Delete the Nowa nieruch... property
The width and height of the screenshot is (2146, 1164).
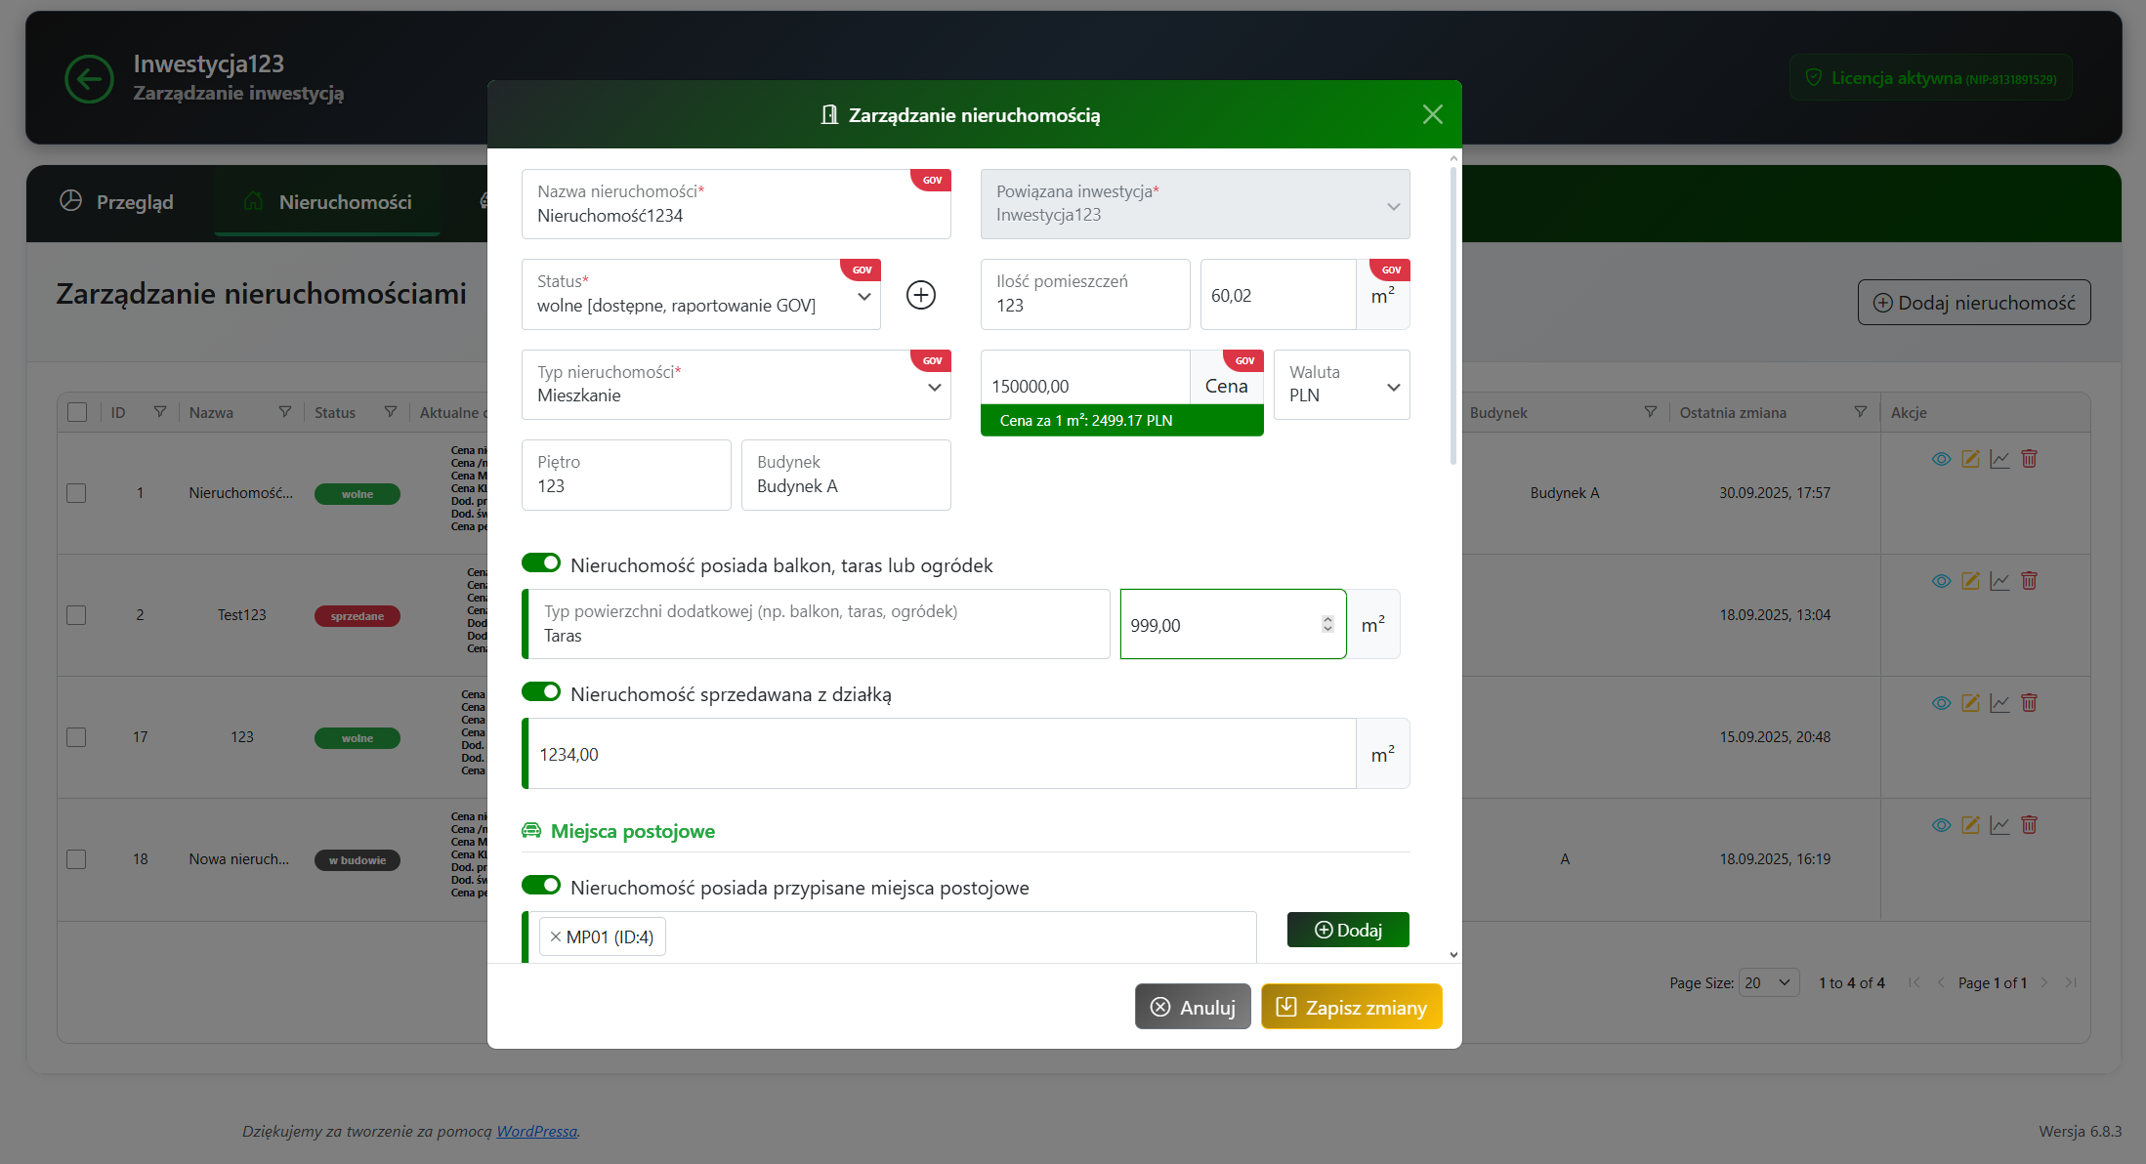point(2030,825)
